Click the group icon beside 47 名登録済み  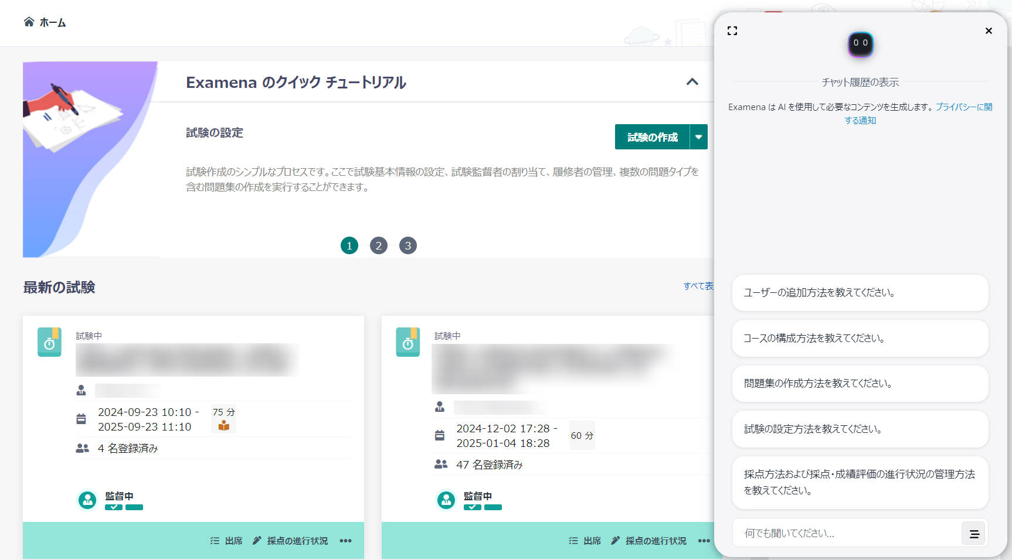(441, 465)
